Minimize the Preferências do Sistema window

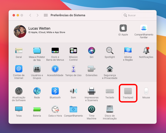[x=18, y=15]
